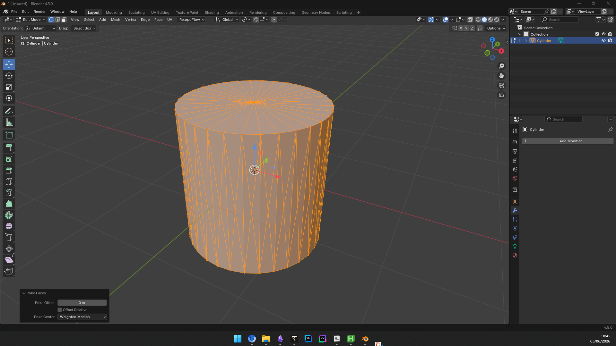Click the outliner Search field
Image resolution: width=616 pixels, height=346 pixels.
[560, 20]
